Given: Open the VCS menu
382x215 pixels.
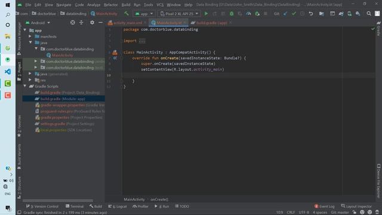Looking at the screenshot, I should point(160,5).
